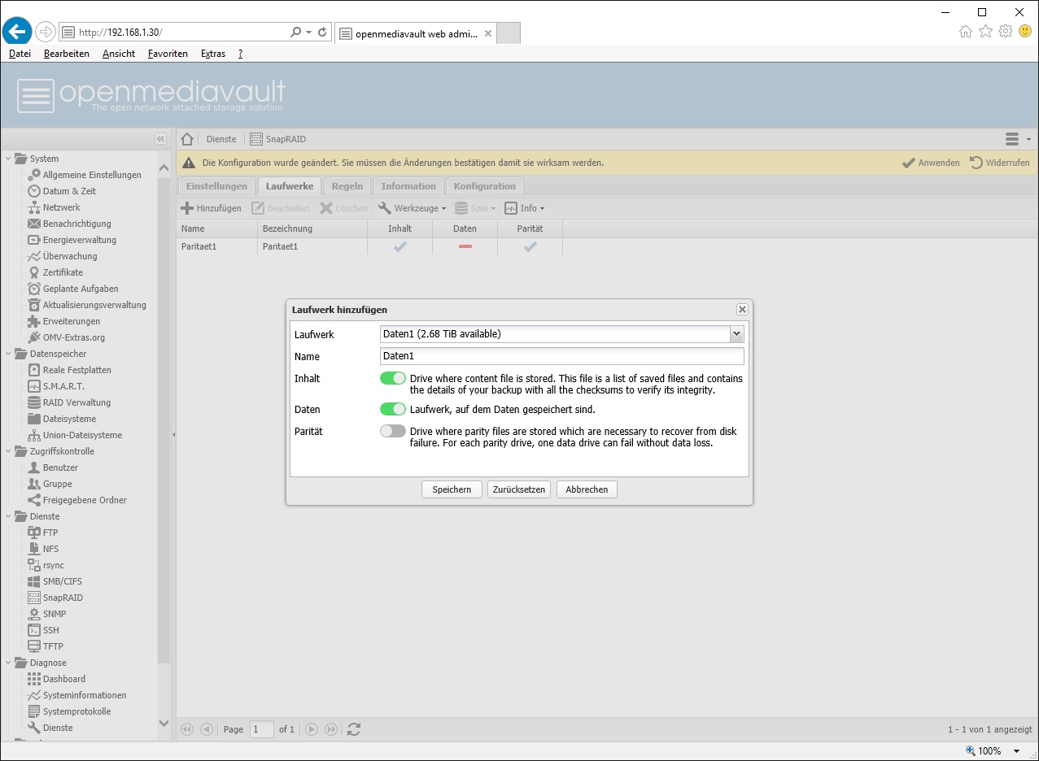Image resolution: width=1039 pixels, height=761 pixels.
Task: Click the Dashboard grid icon
Action: click(34, 679)
